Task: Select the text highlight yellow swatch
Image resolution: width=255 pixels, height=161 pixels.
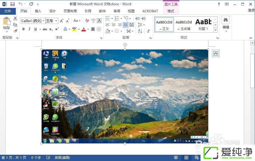Action: point(74,30)
